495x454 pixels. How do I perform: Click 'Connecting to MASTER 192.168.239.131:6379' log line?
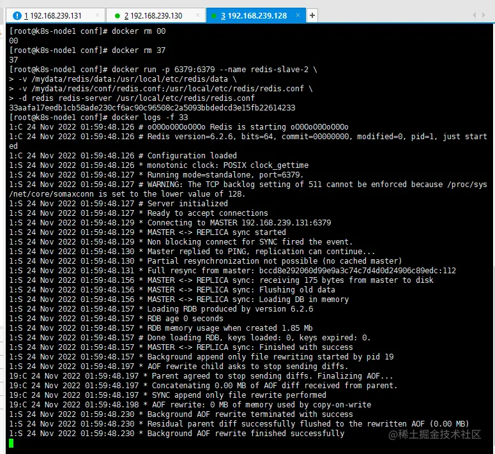coord(170,223)
